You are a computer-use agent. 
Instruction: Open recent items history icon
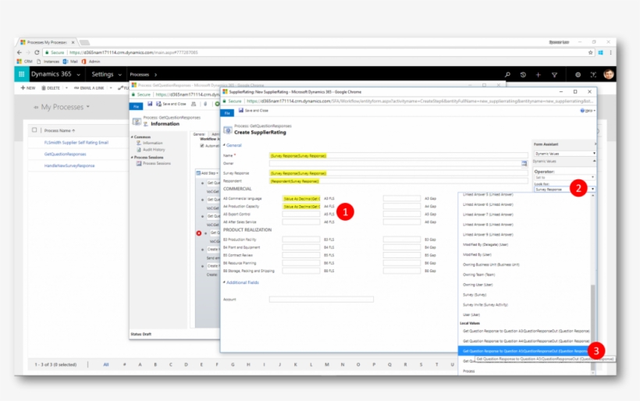click(x=523, y=74)
